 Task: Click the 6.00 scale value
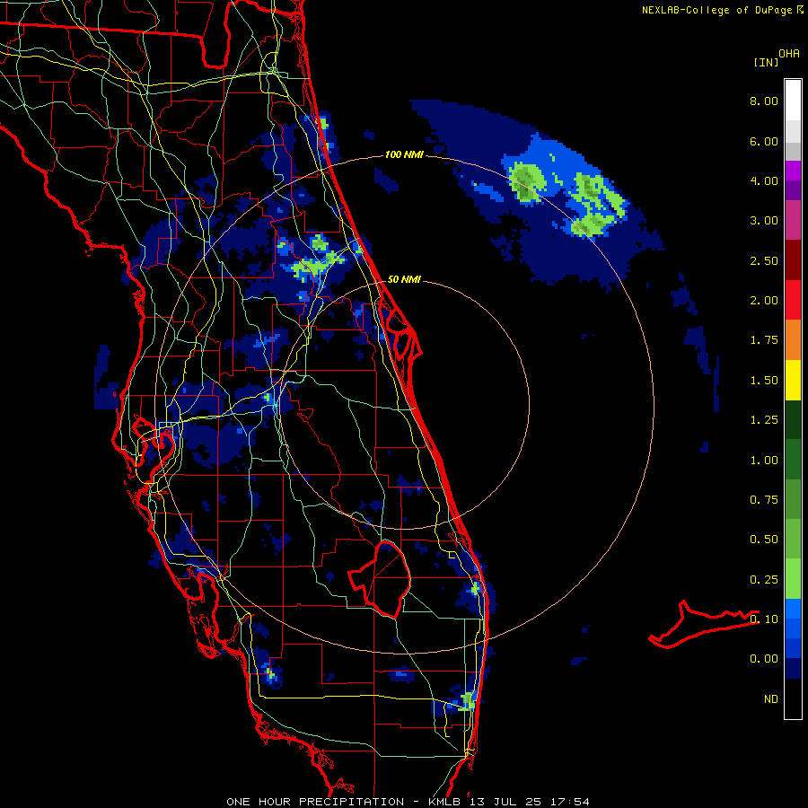(764, 141)
